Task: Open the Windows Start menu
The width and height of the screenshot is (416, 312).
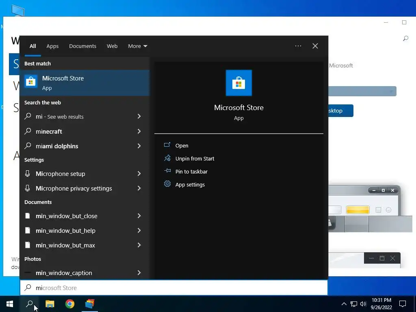Action: tap(10, 304)
